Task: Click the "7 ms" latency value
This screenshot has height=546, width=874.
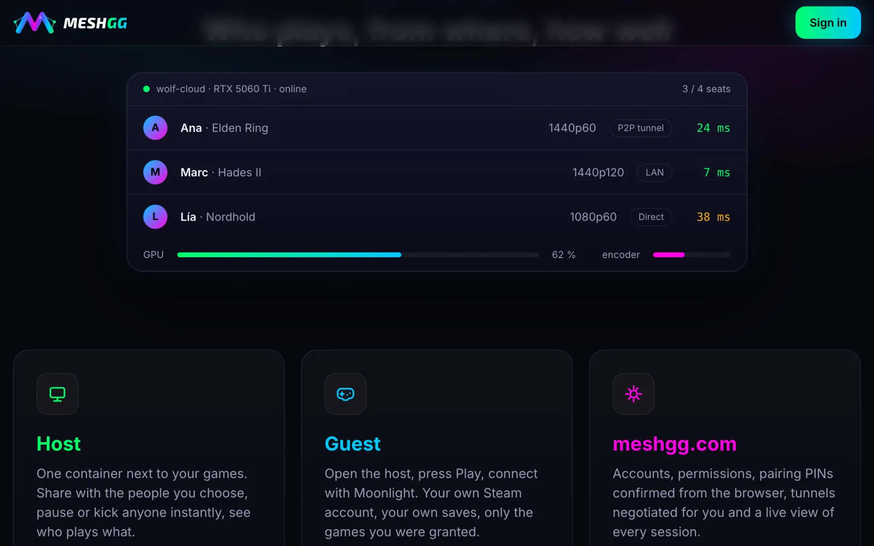Action: (x=717, y=172)
